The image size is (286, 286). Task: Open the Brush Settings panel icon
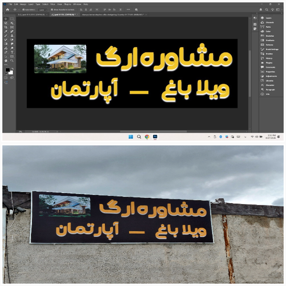[262, 49]
